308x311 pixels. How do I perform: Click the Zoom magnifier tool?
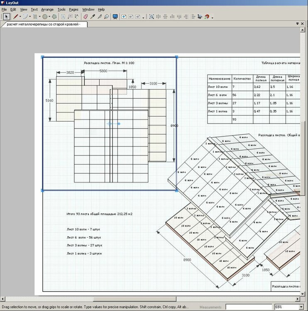pyautogui.click(x=152, y=17)
